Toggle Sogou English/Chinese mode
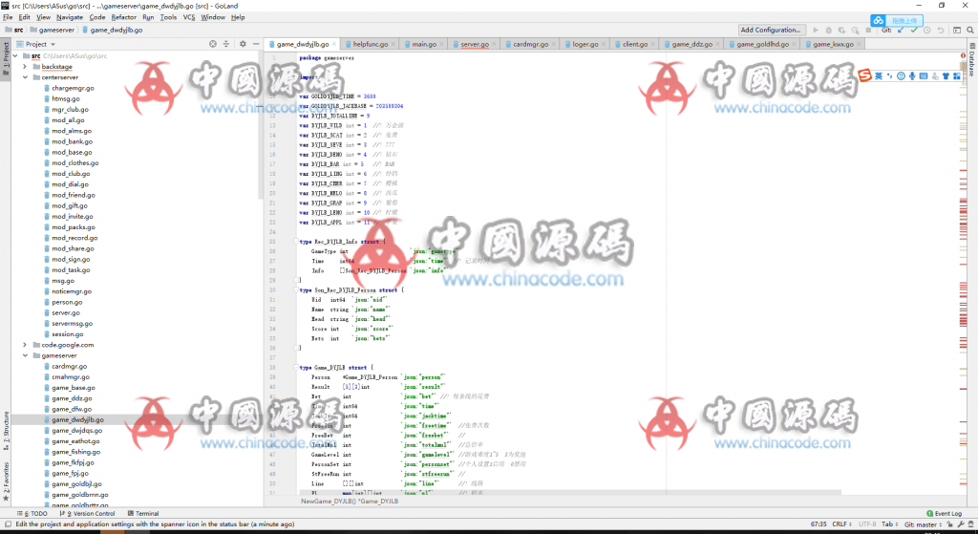Screen dimensions: 978x534 (x=879, y=75)
